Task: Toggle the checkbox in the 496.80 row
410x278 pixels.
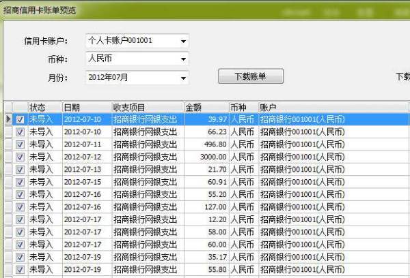Action: (20, 144)
